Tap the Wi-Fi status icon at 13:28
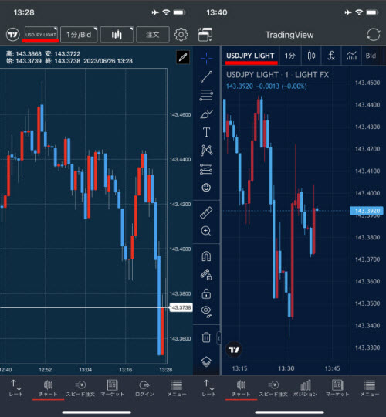The height and width of the screenshot is (417, 386). click(167, 12)
